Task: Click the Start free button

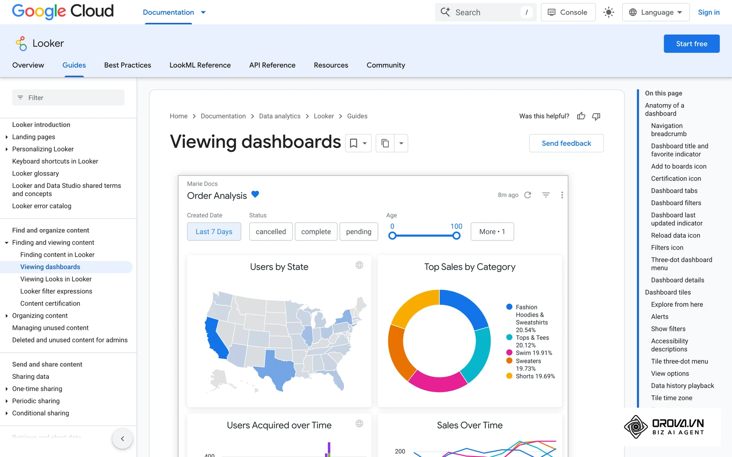Action: (692, 44)
